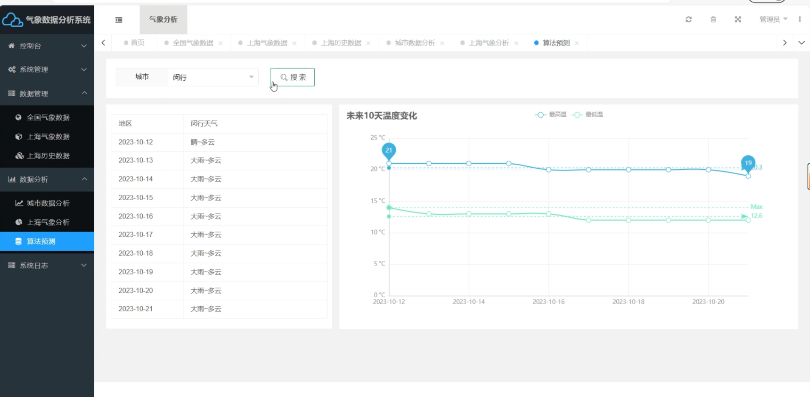Open the three-dot more menu
The height and width of the screenshot is (397, 810).
pos(800,20)
